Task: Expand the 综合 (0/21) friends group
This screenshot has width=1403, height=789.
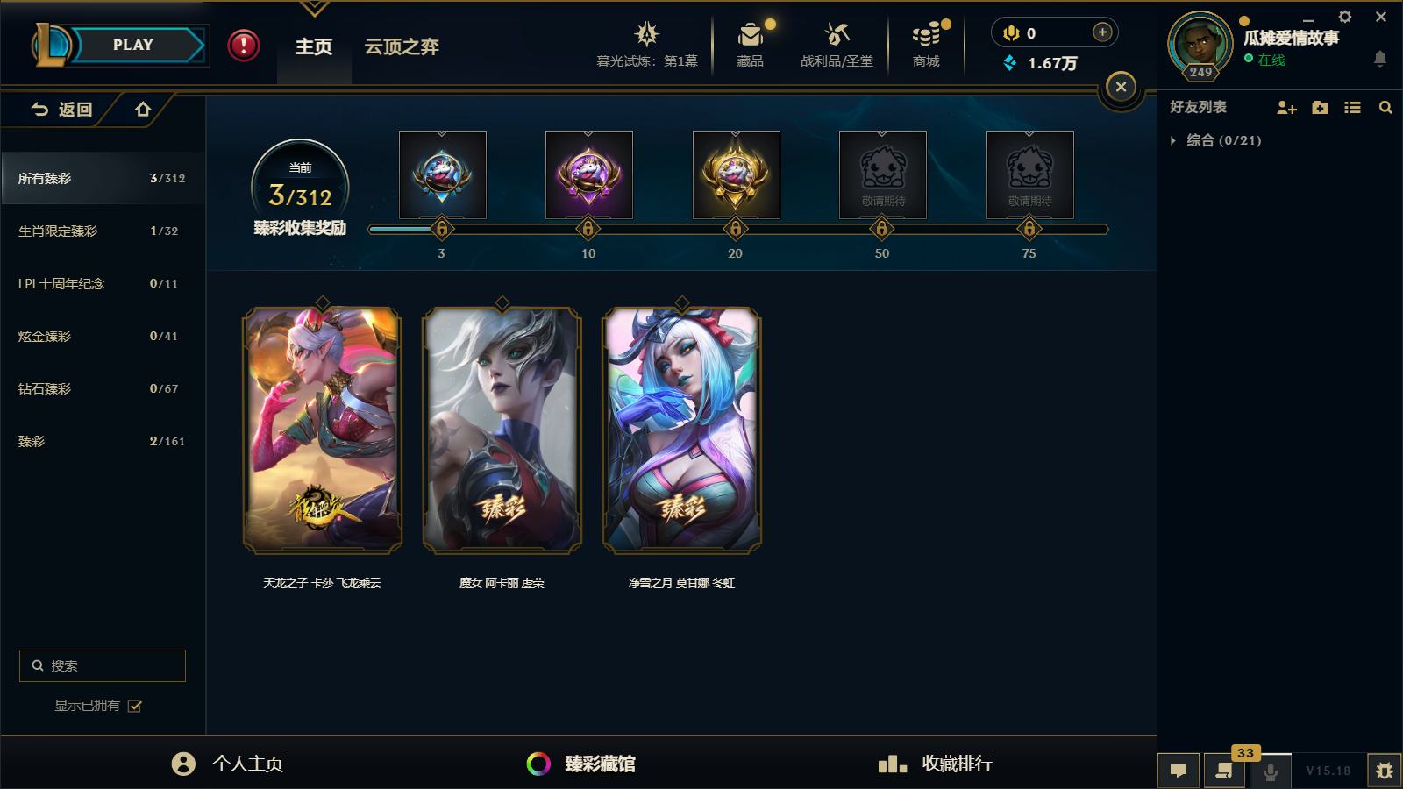Action: pos(1173,140)
